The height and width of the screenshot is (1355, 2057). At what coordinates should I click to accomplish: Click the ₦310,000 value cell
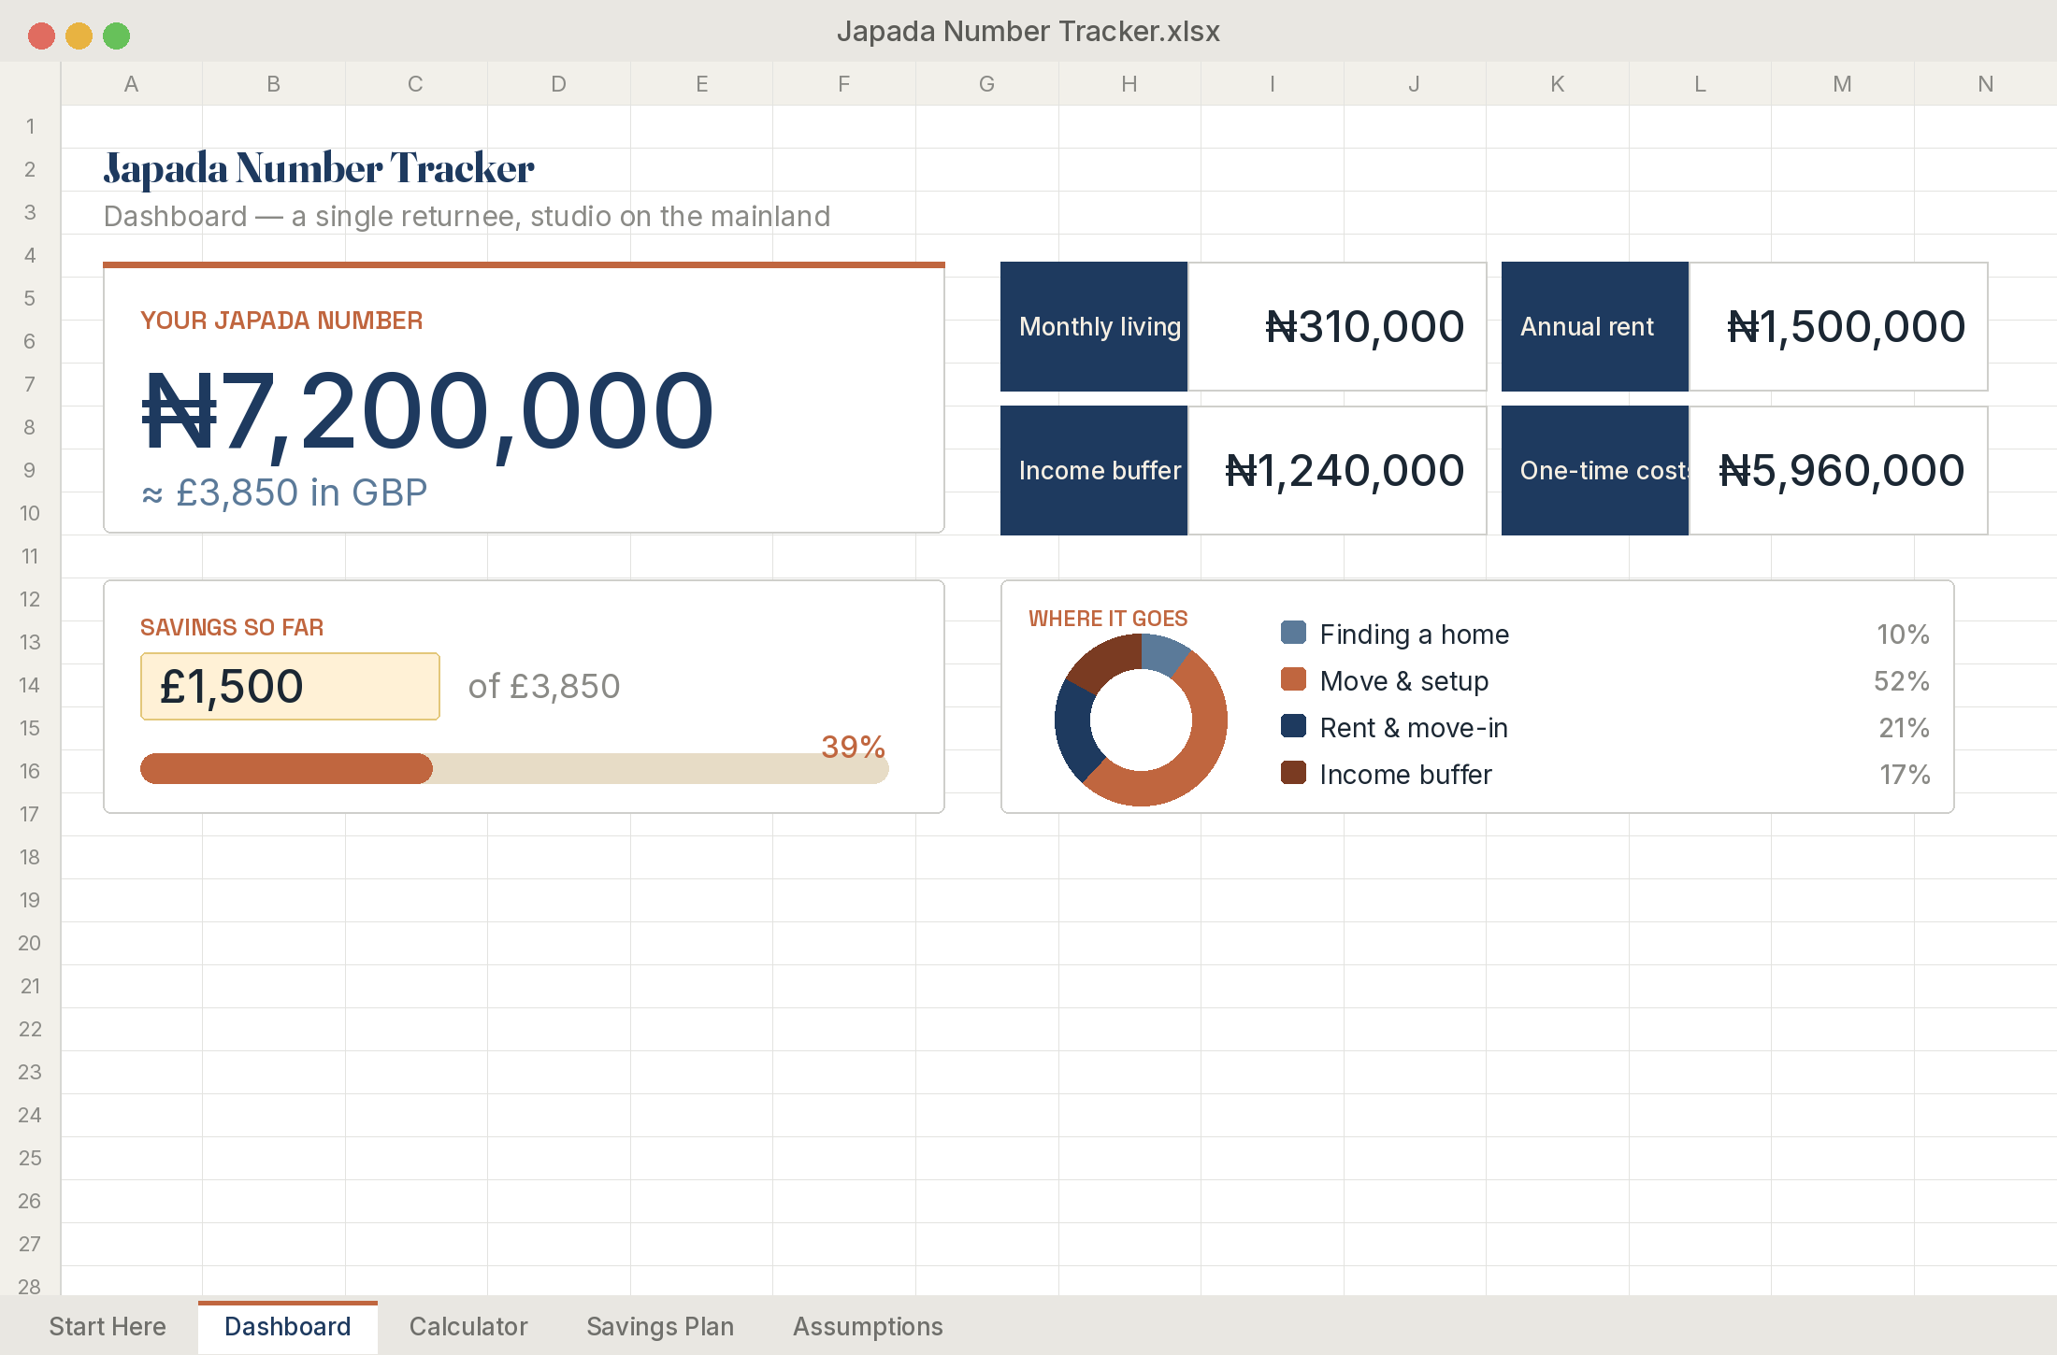tap(1337, 326)
